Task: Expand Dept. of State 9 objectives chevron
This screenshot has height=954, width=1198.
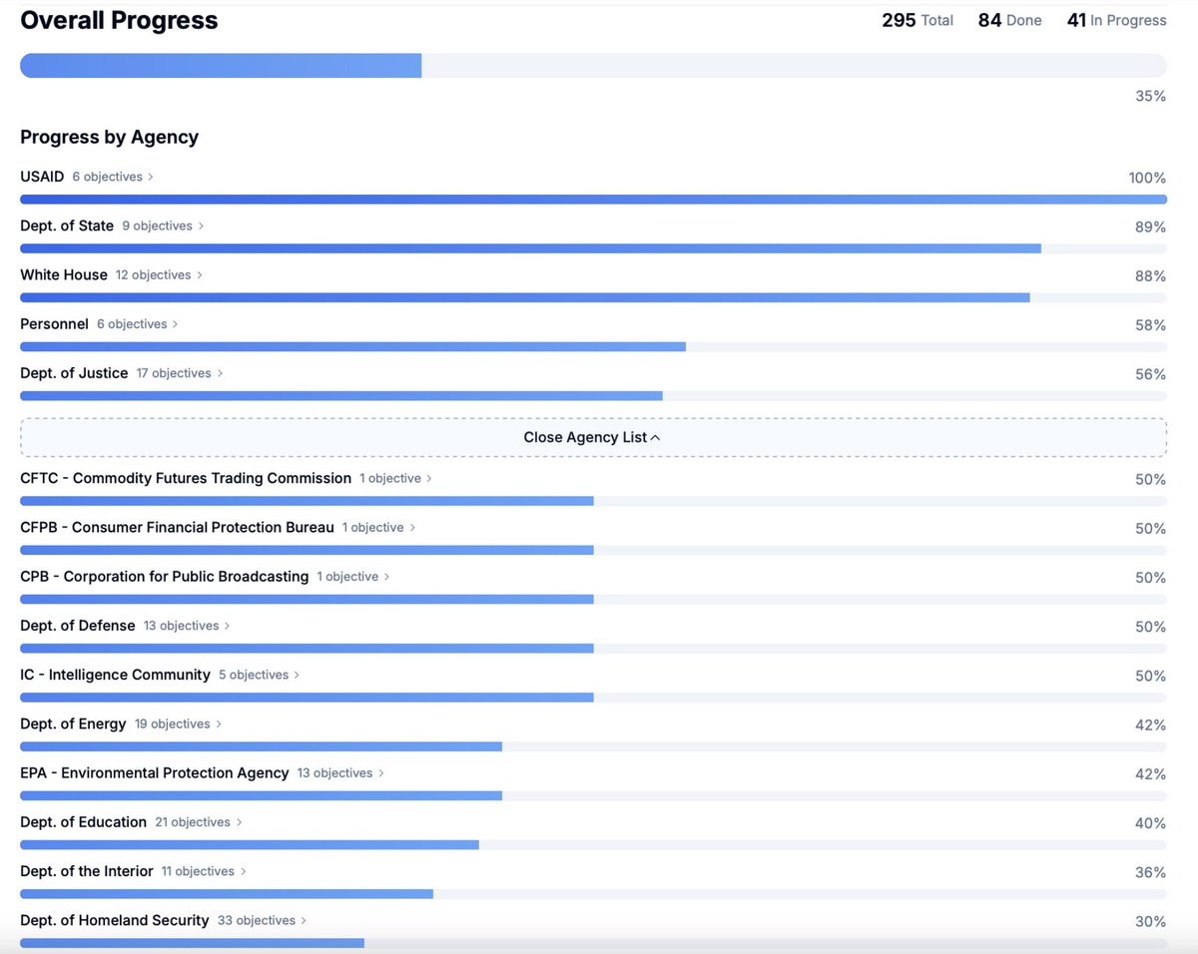Action: click(201, 226)
